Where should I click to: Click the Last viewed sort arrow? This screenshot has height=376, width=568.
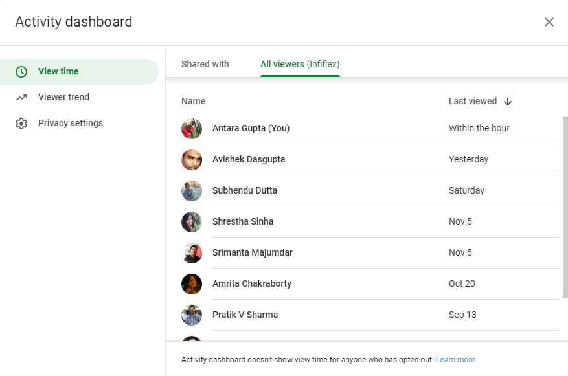click(x=508, y=102)
